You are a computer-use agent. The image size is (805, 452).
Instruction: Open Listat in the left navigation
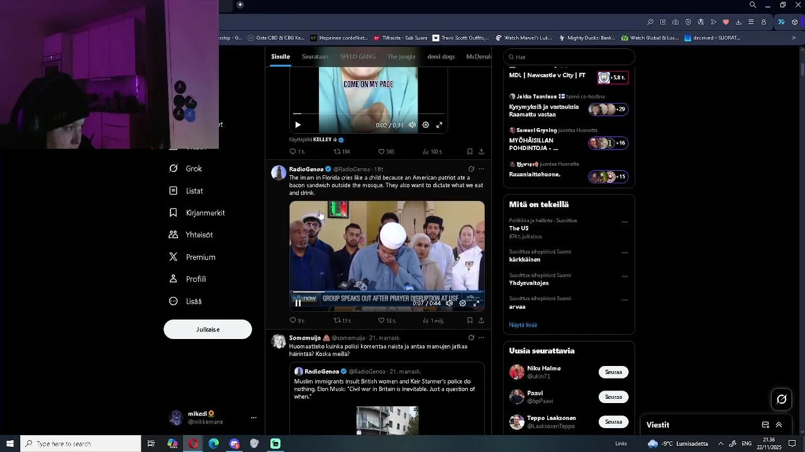point(186,191)
